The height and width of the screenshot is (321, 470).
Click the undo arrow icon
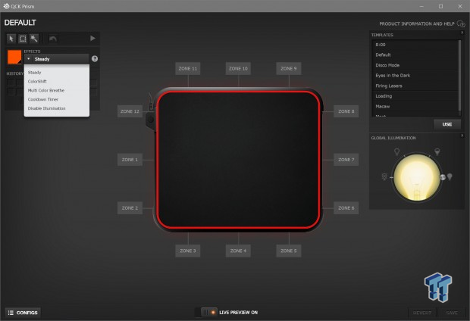point(53,39)
